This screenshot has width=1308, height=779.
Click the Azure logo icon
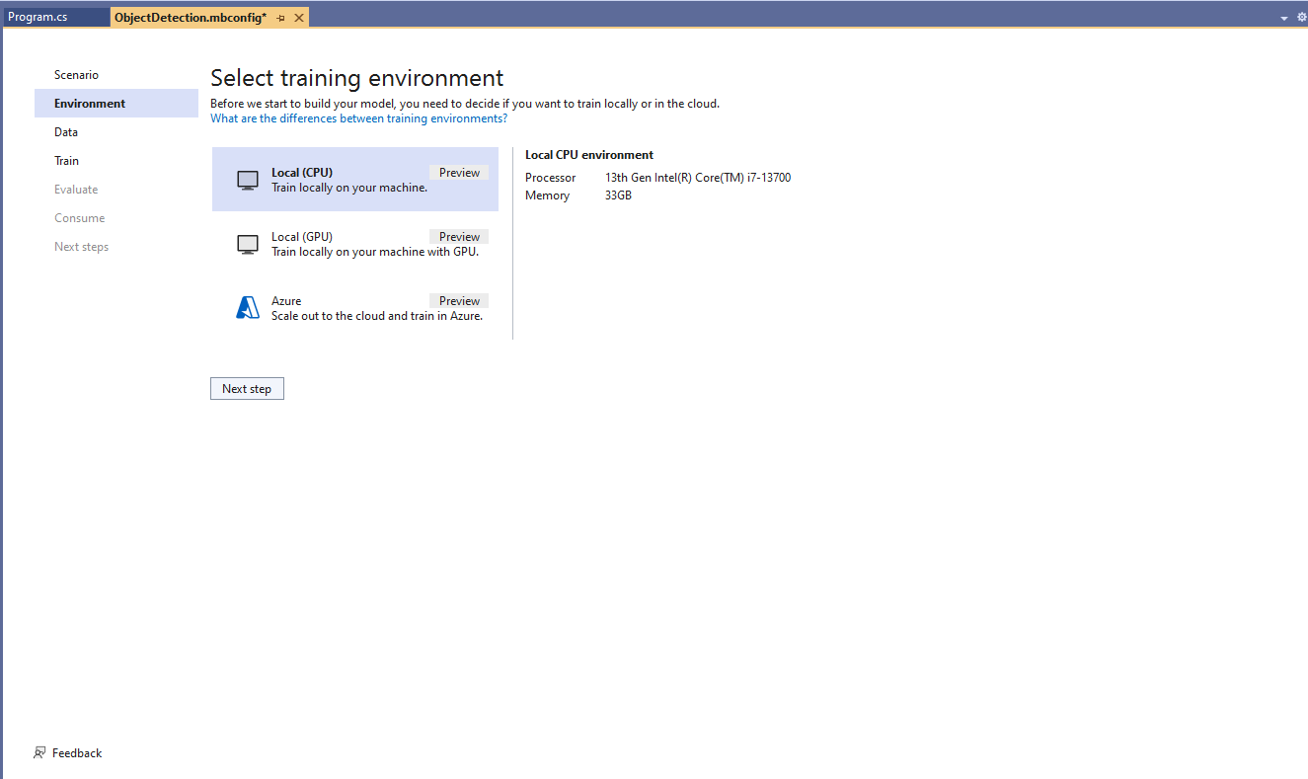[x=248, y=308]
